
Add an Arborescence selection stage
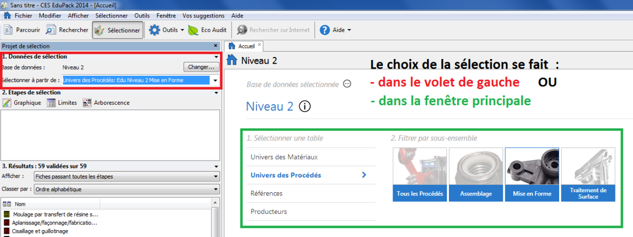[106, 103]
